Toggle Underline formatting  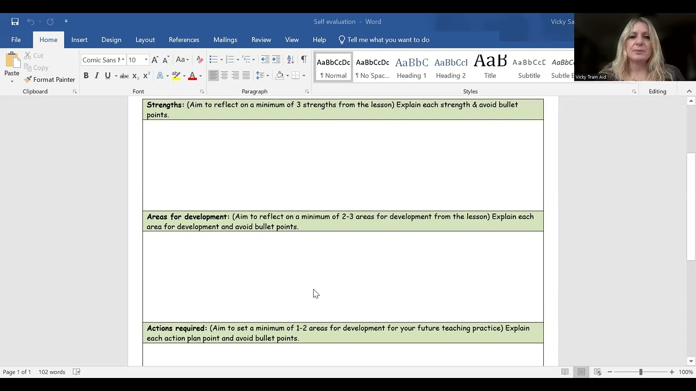[x=108, y=75]
